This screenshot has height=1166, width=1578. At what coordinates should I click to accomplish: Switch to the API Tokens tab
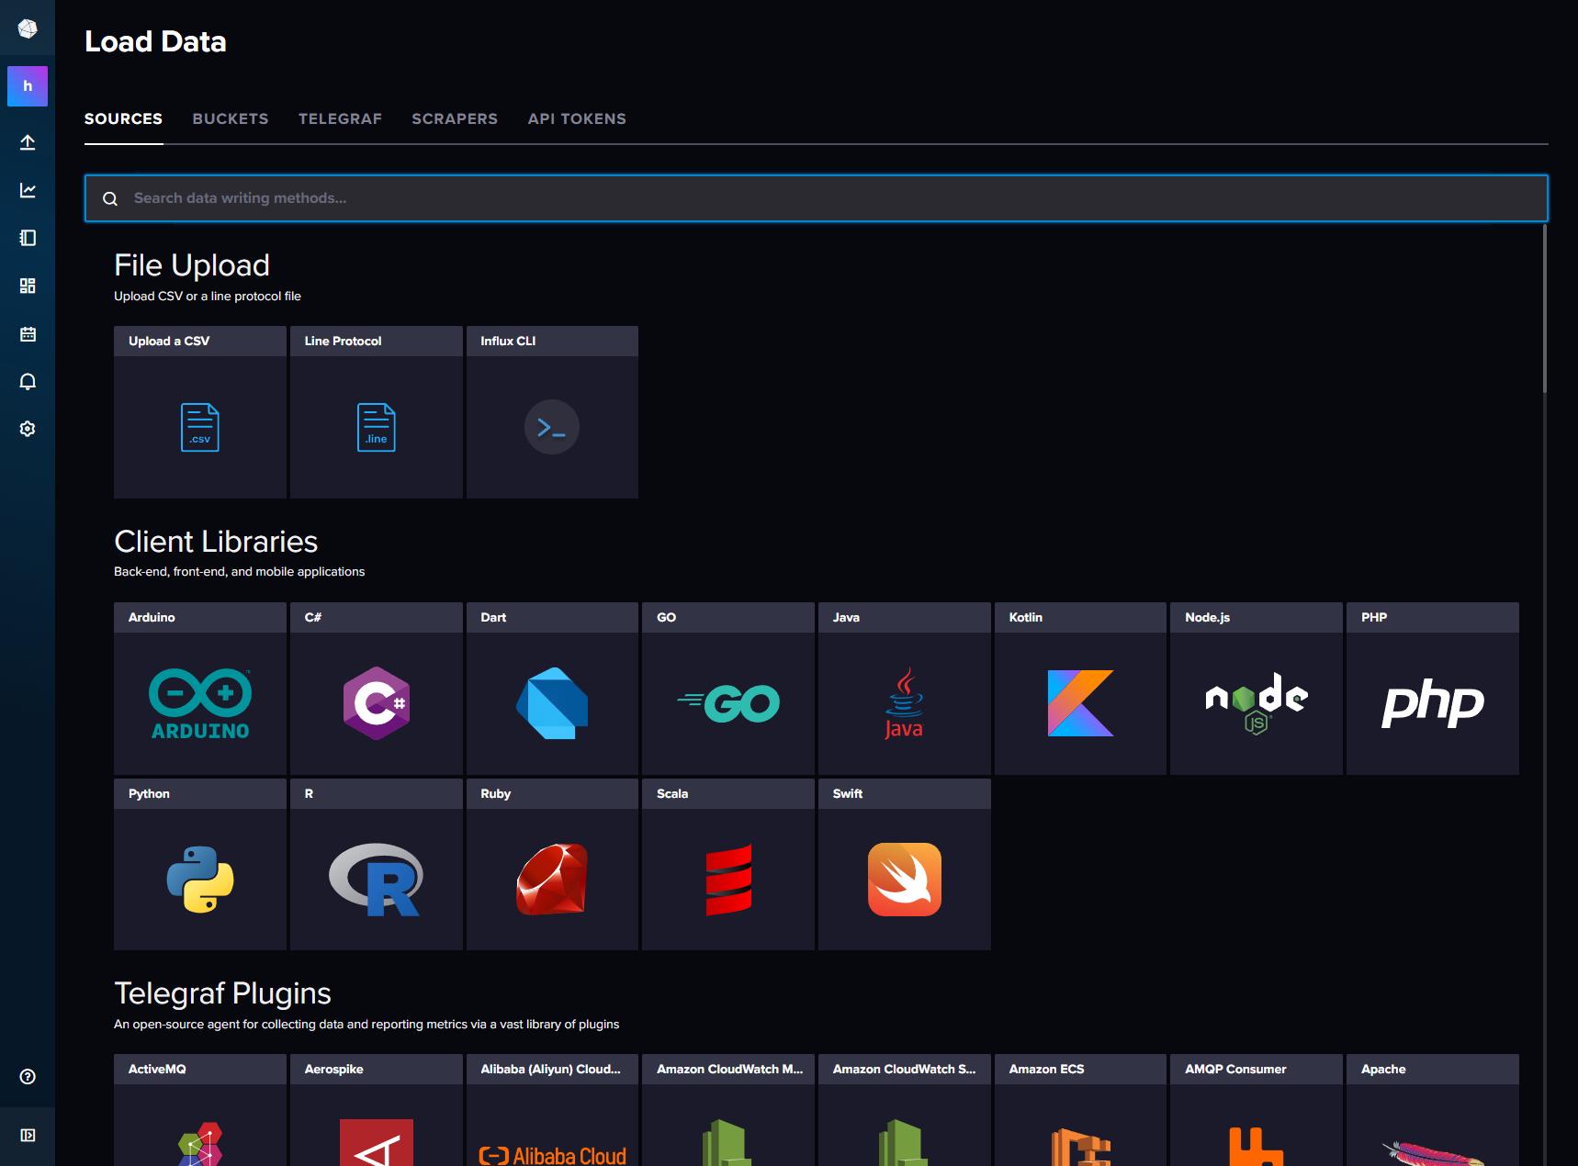pos(577,118)
